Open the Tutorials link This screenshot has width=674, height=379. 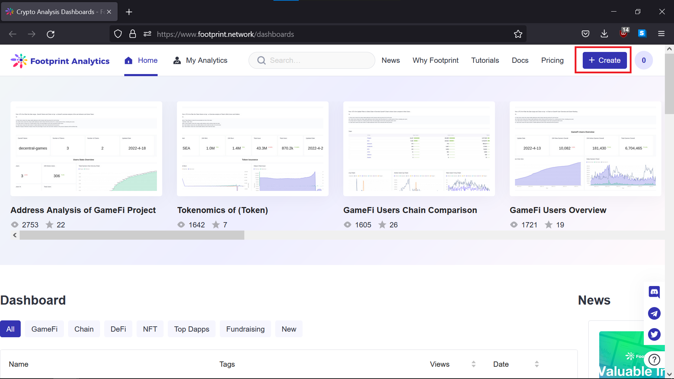point(485,60)
